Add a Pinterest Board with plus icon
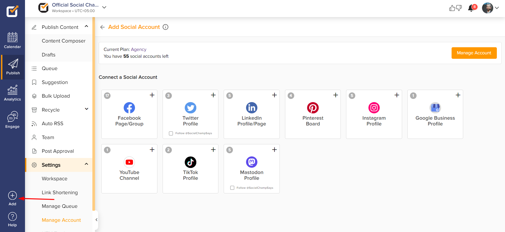Viewport: 505px width, 232px height. (336, 95)
